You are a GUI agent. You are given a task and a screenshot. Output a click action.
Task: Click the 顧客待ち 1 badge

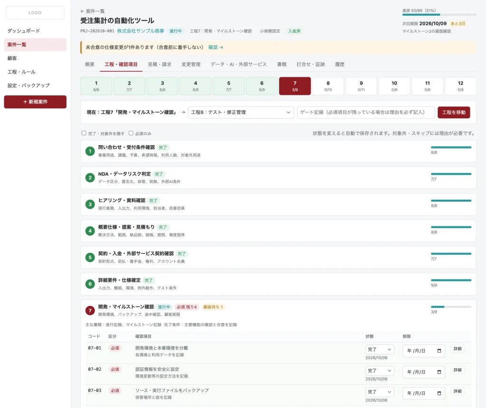(213, 307)
